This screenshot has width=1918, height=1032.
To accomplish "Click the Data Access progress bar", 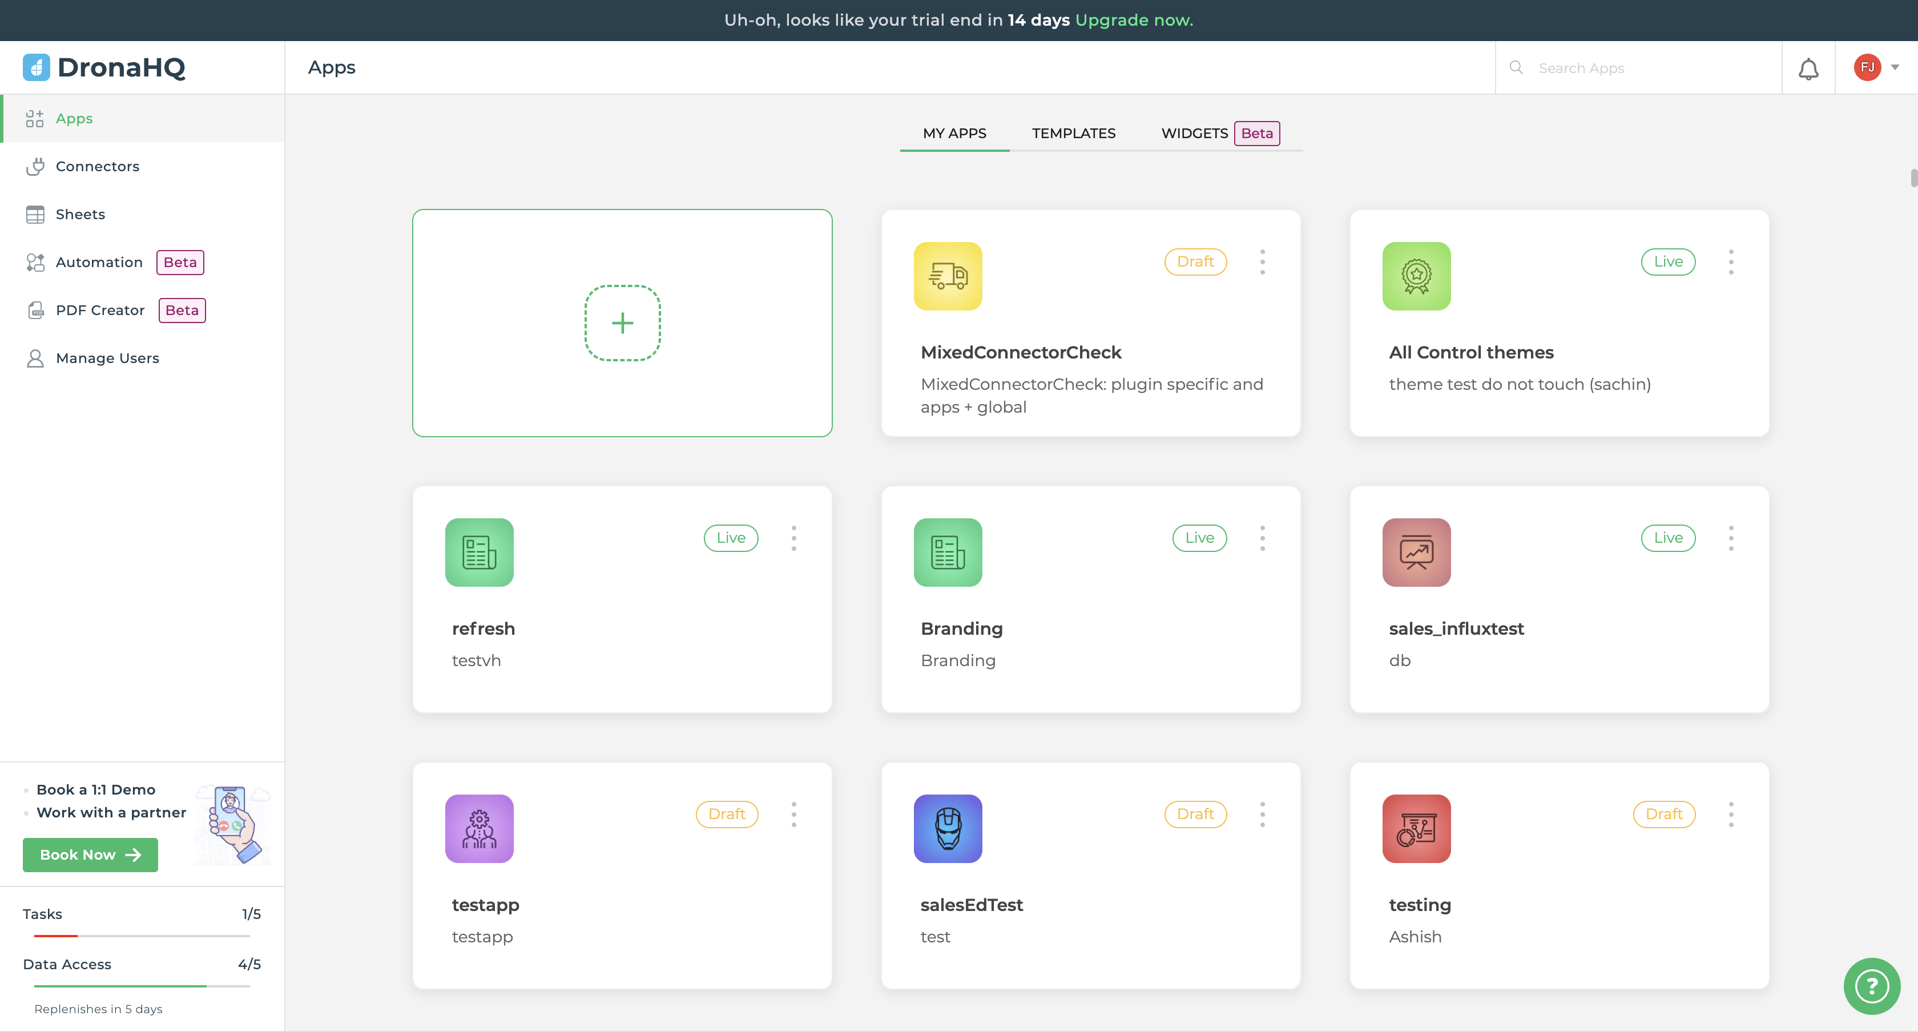I will coord(142,986).
